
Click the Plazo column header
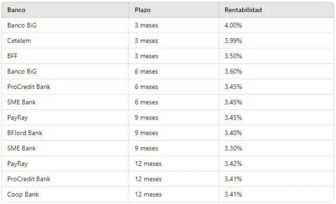[142, 10]
